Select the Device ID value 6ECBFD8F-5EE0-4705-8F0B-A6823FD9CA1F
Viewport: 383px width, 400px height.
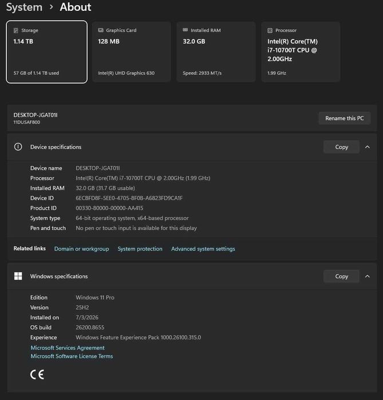pos(129,198)
